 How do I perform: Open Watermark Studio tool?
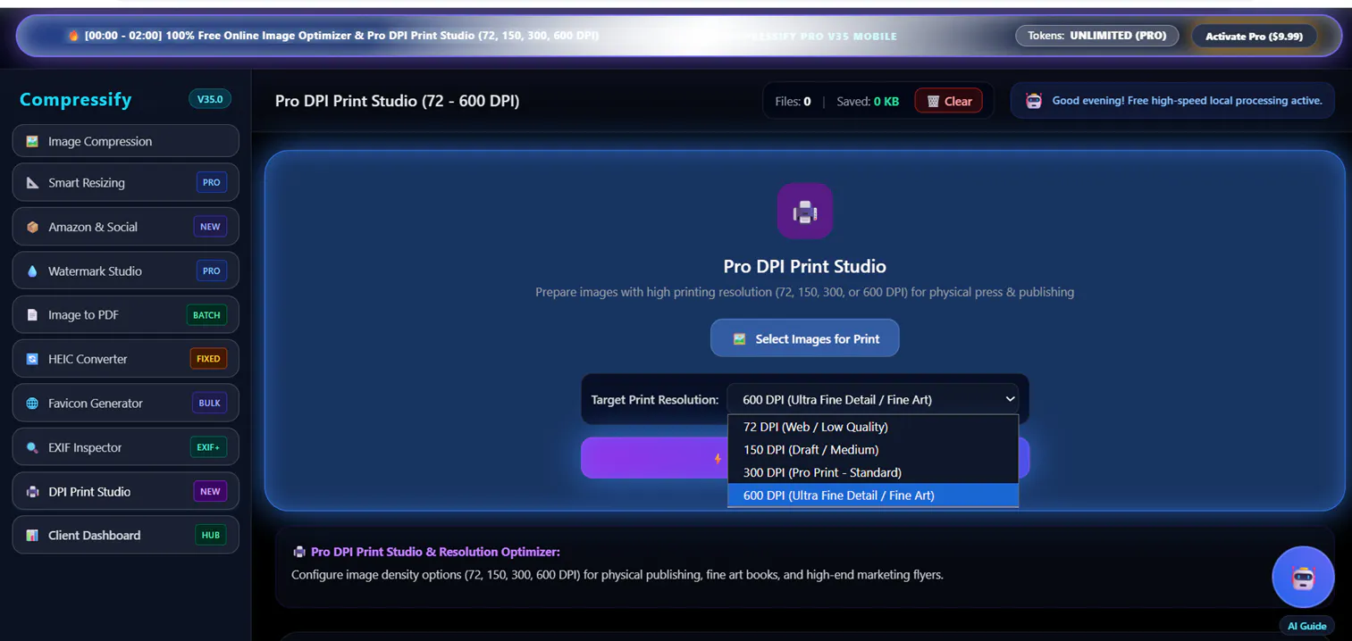pyautogui.click(x=126, y=271)
